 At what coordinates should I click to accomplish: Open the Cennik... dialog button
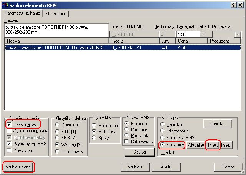pyautogui.click(x=220, y=124)
